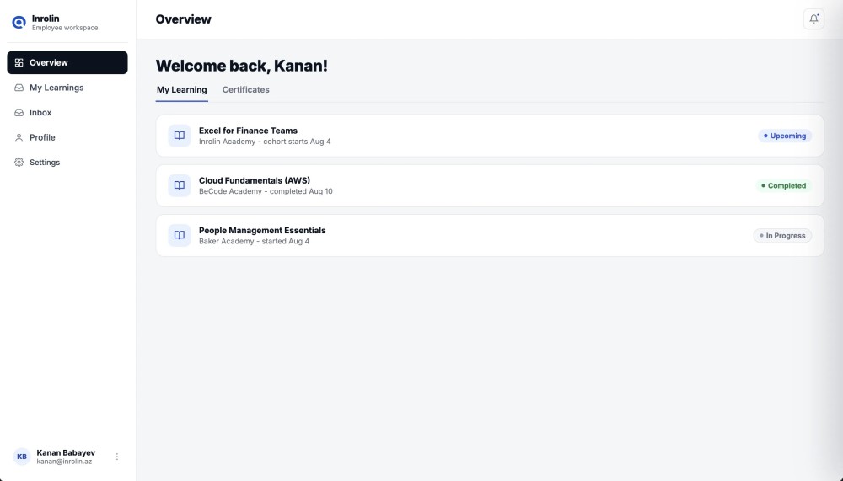Open the Cloud Fundamentals (AWS) course
The width and height of the screenshot is (843, 481).
click(490, 186)
